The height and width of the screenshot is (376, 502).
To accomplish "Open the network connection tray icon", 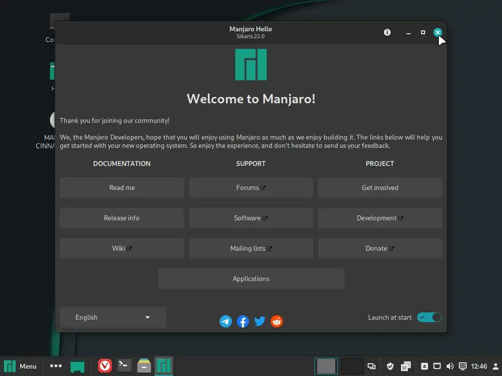I will [437, 366].
